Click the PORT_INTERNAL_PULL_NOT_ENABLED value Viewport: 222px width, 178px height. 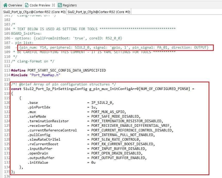click(123, 135)
